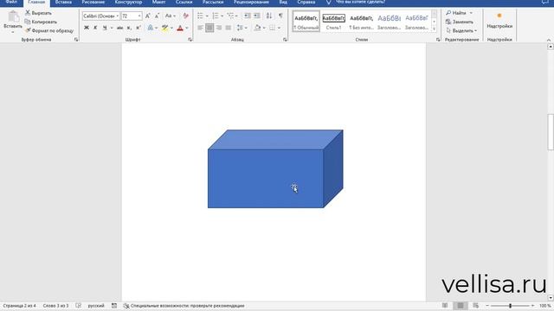Image resolution: width=554 pixels, height=311 pixels.
Task: Click the Tell Me search box (Что вы хотите сделать?)
Action: [360, 2]
